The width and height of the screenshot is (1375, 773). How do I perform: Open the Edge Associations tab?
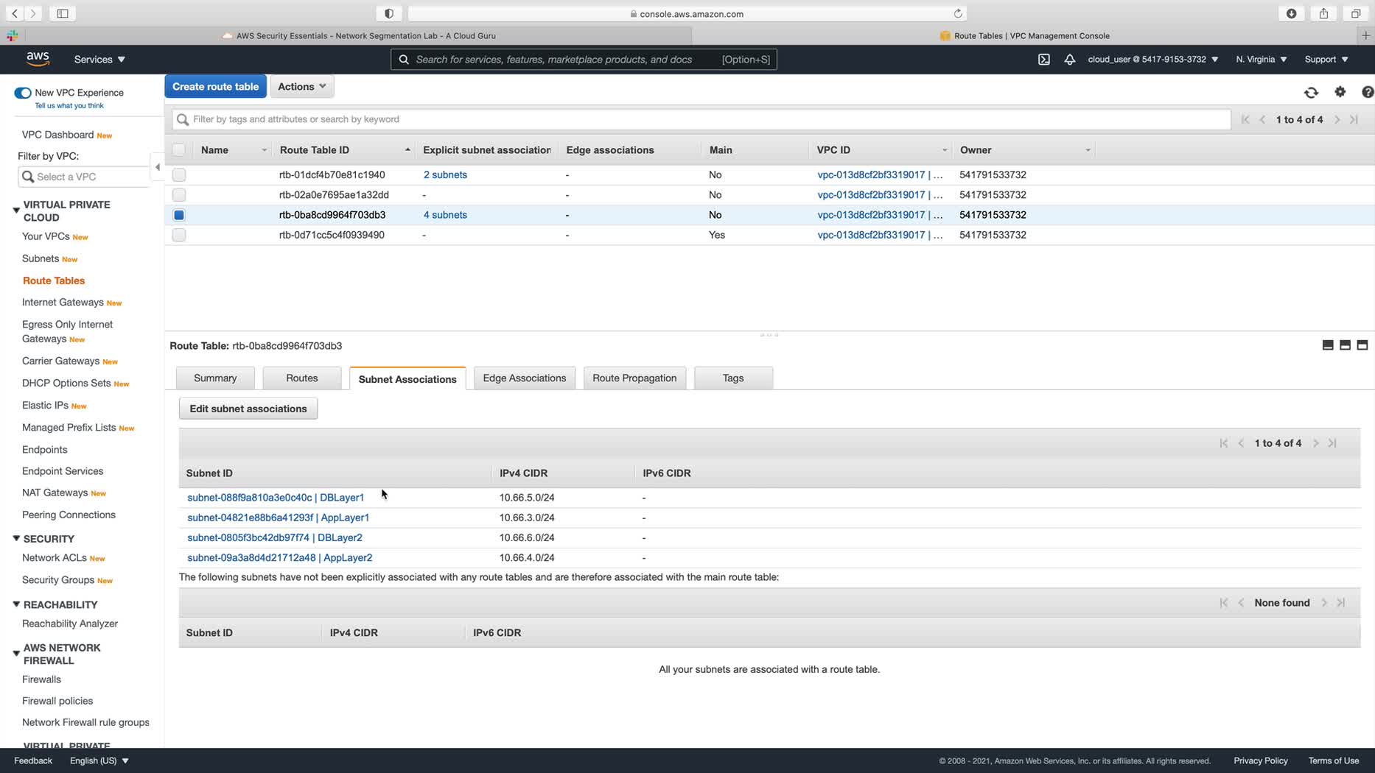525,378
